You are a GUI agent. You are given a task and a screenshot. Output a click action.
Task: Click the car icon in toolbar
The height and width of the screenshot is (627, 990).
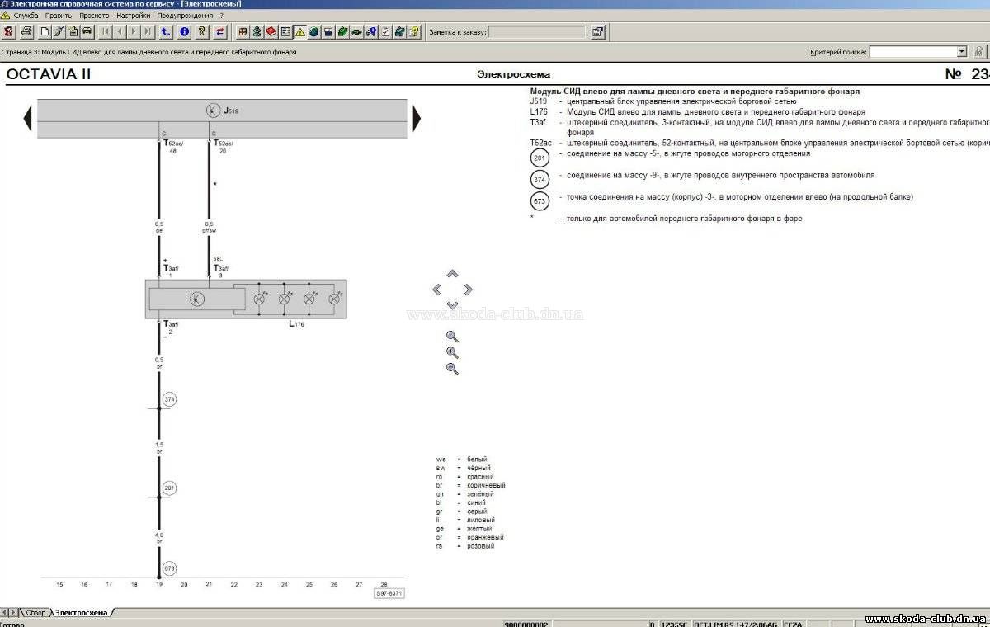(87, 32)
